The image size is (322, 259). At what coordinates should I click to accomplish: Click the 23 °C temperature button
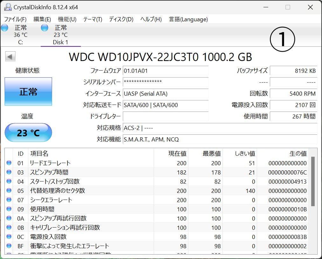pos(28,133)
